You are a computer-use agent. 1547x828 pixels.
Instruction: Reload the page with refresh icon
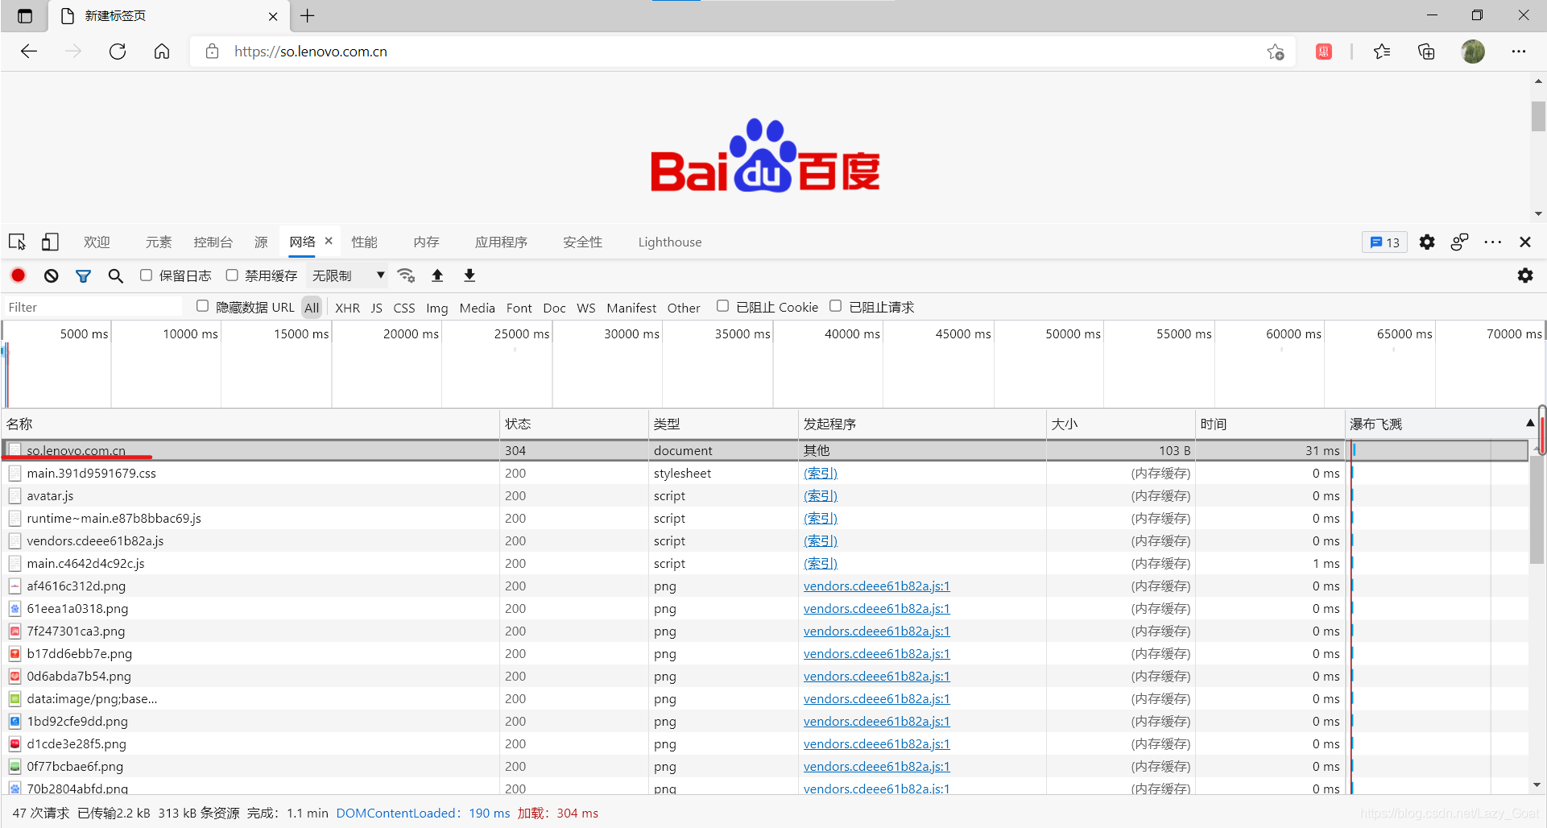click(x=118, y=52)
